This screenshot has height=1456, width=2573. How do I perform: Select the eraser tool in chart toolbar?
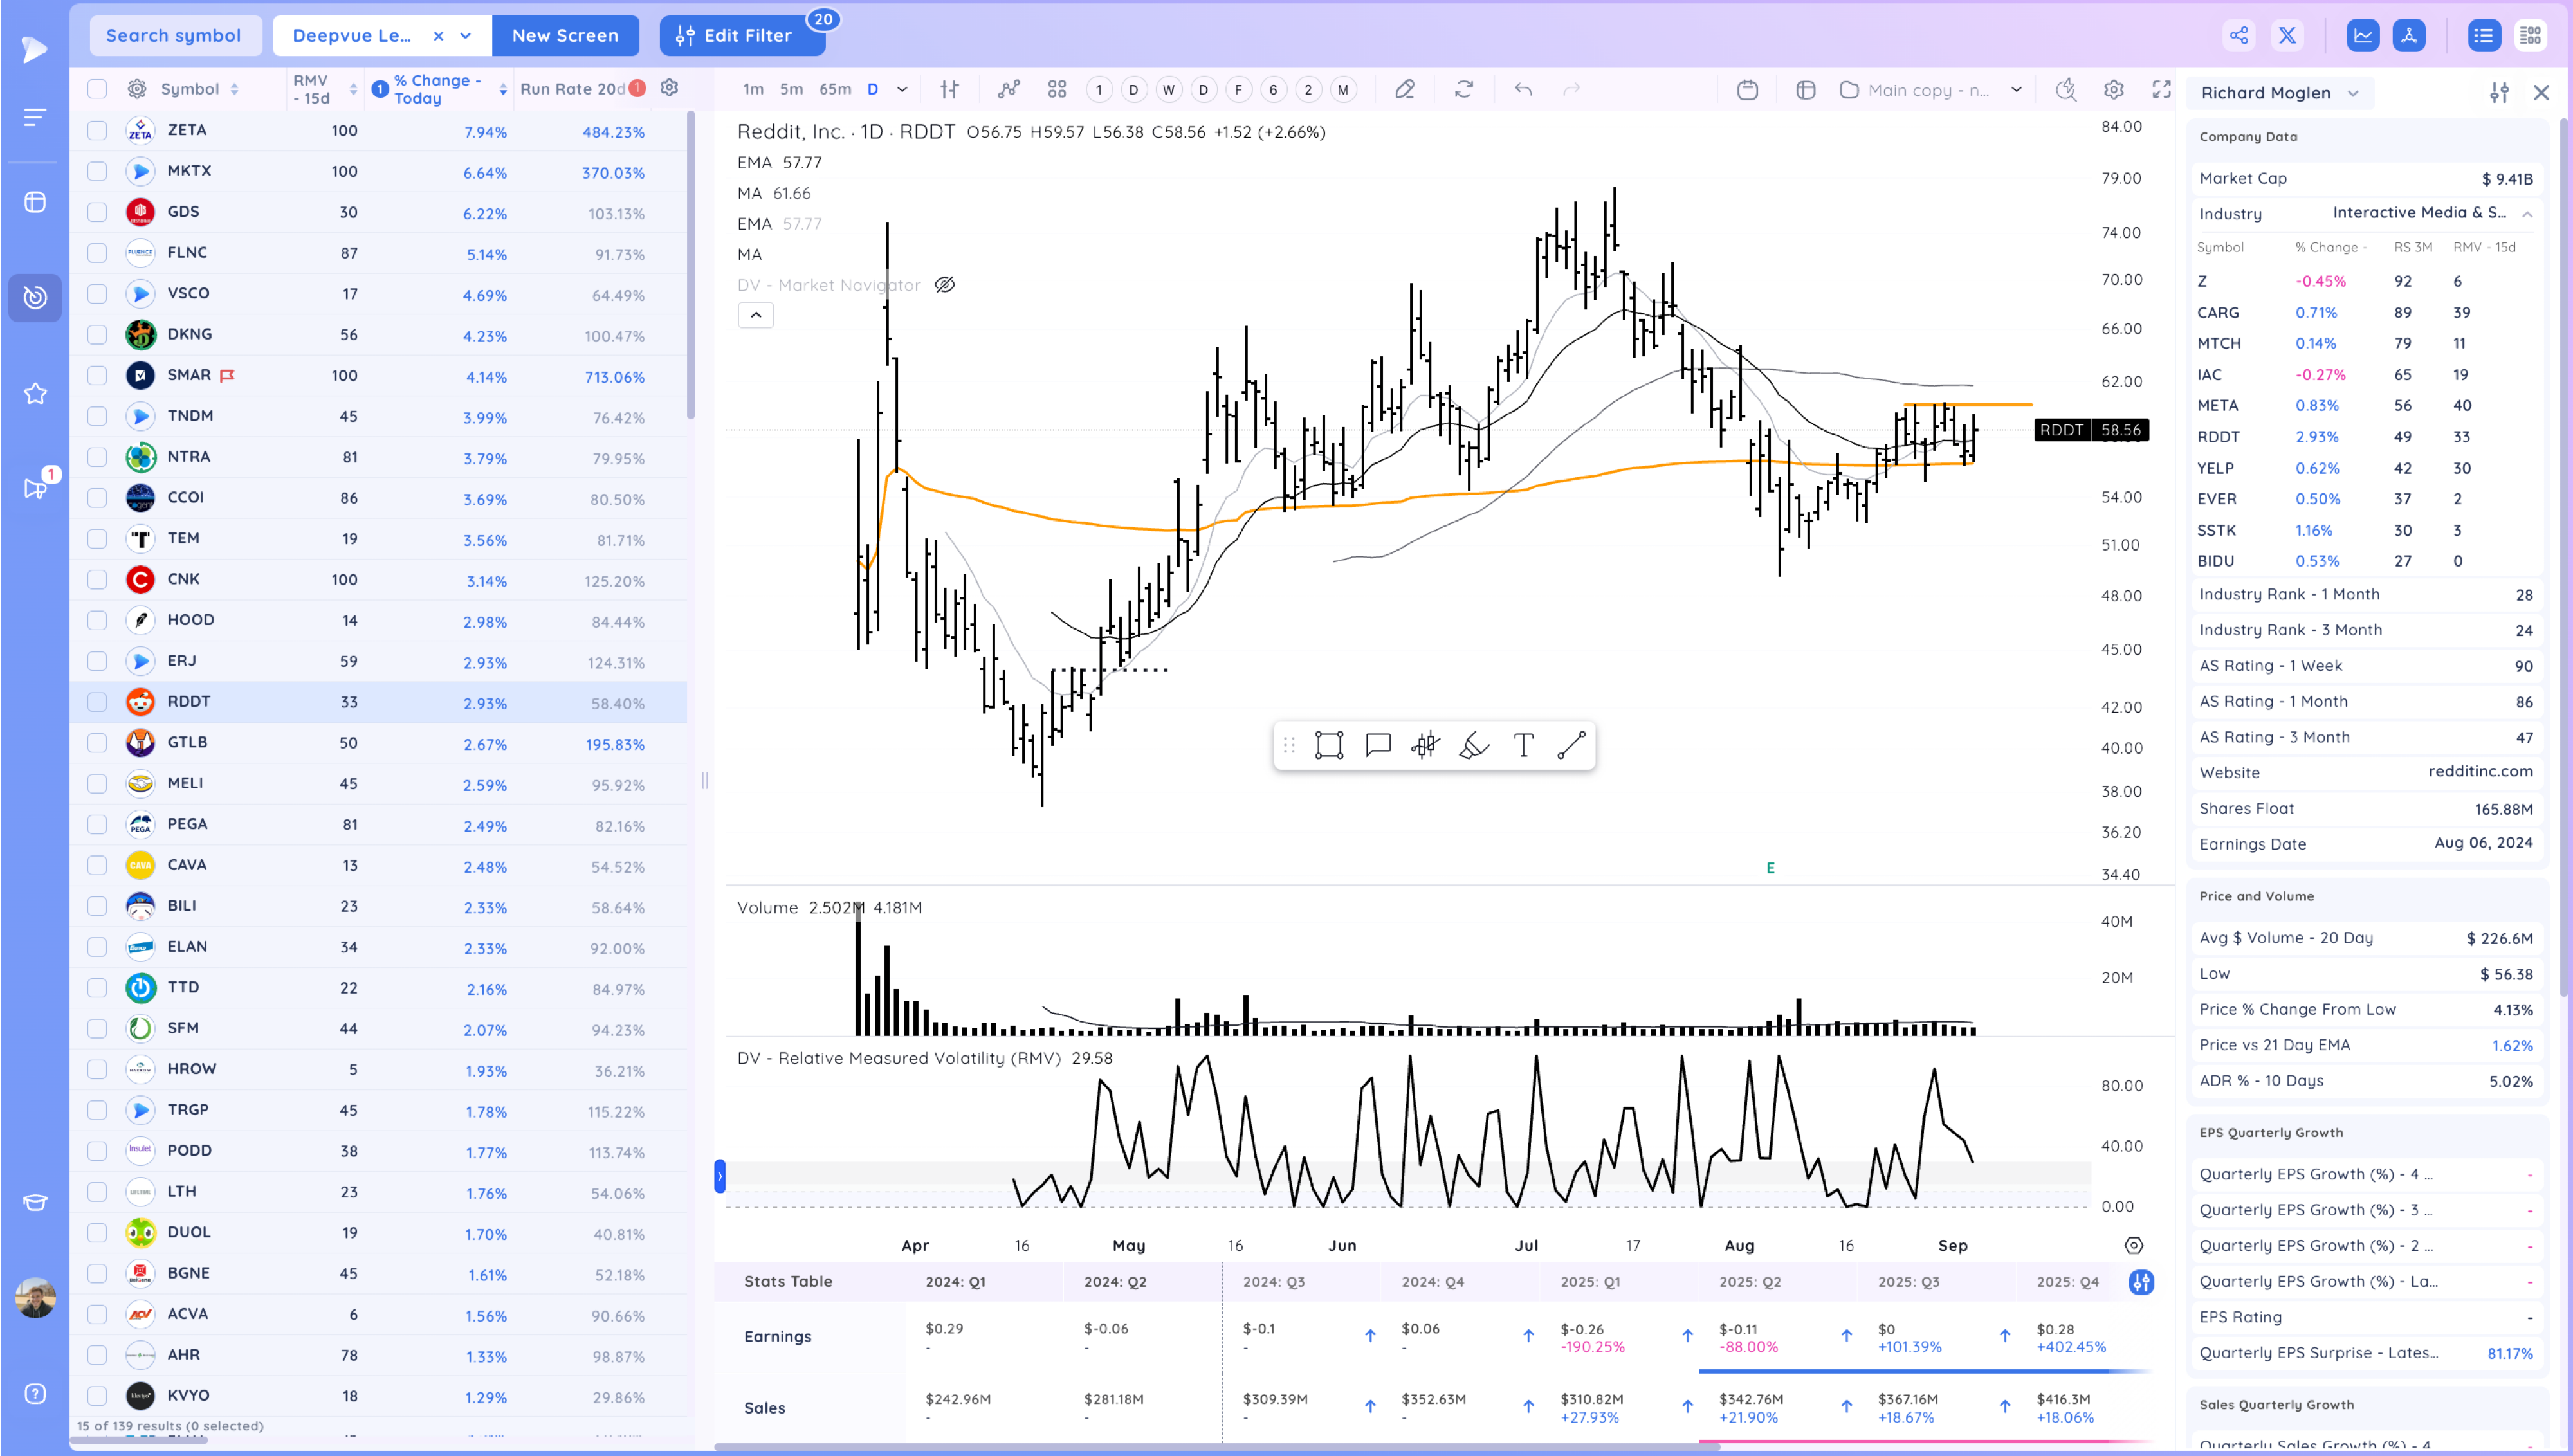pyautogui.click(x=1404, y=90)
